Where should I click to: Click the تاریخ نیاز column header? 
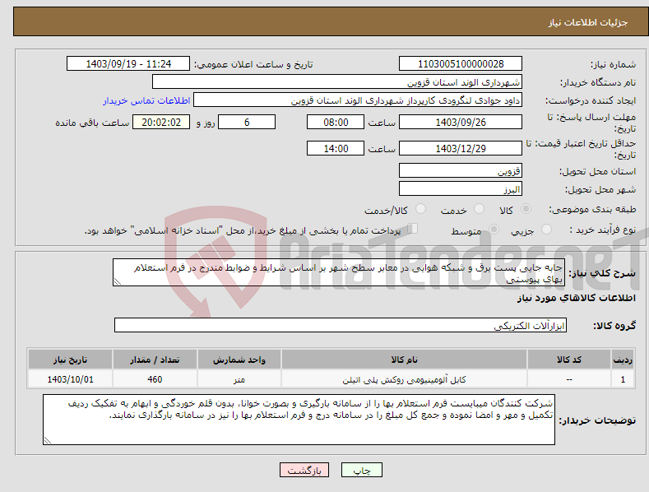point(70,360)
